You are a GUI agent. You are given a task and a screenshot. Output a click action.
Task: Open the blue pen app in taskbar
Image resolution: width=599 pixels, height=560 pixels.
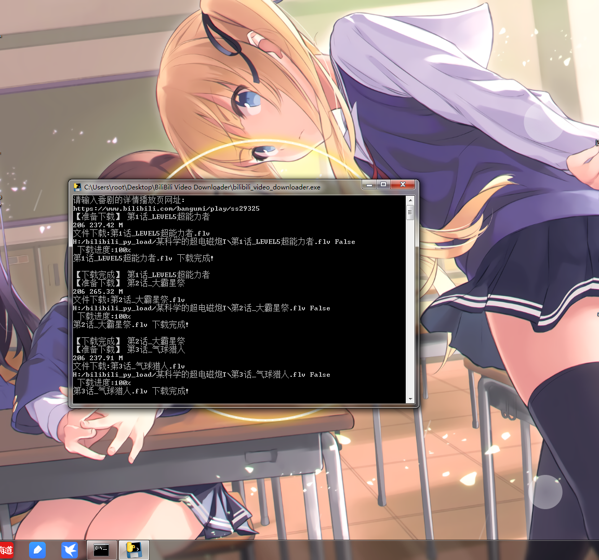pyautogui.click(x=37, y=550)
